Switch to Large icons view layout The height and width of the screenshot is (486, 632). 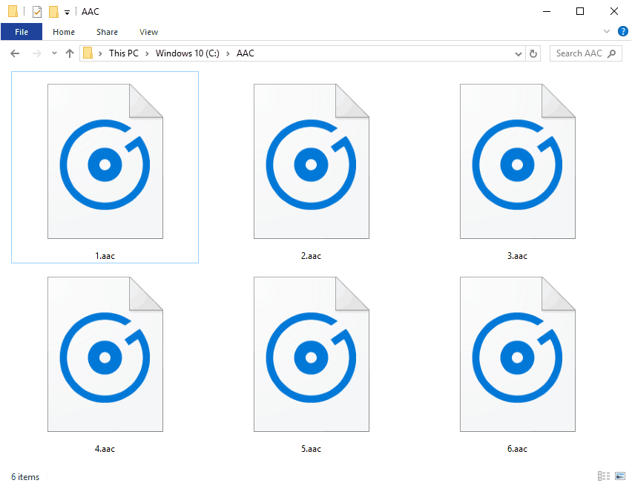click(x=619, y=476)
